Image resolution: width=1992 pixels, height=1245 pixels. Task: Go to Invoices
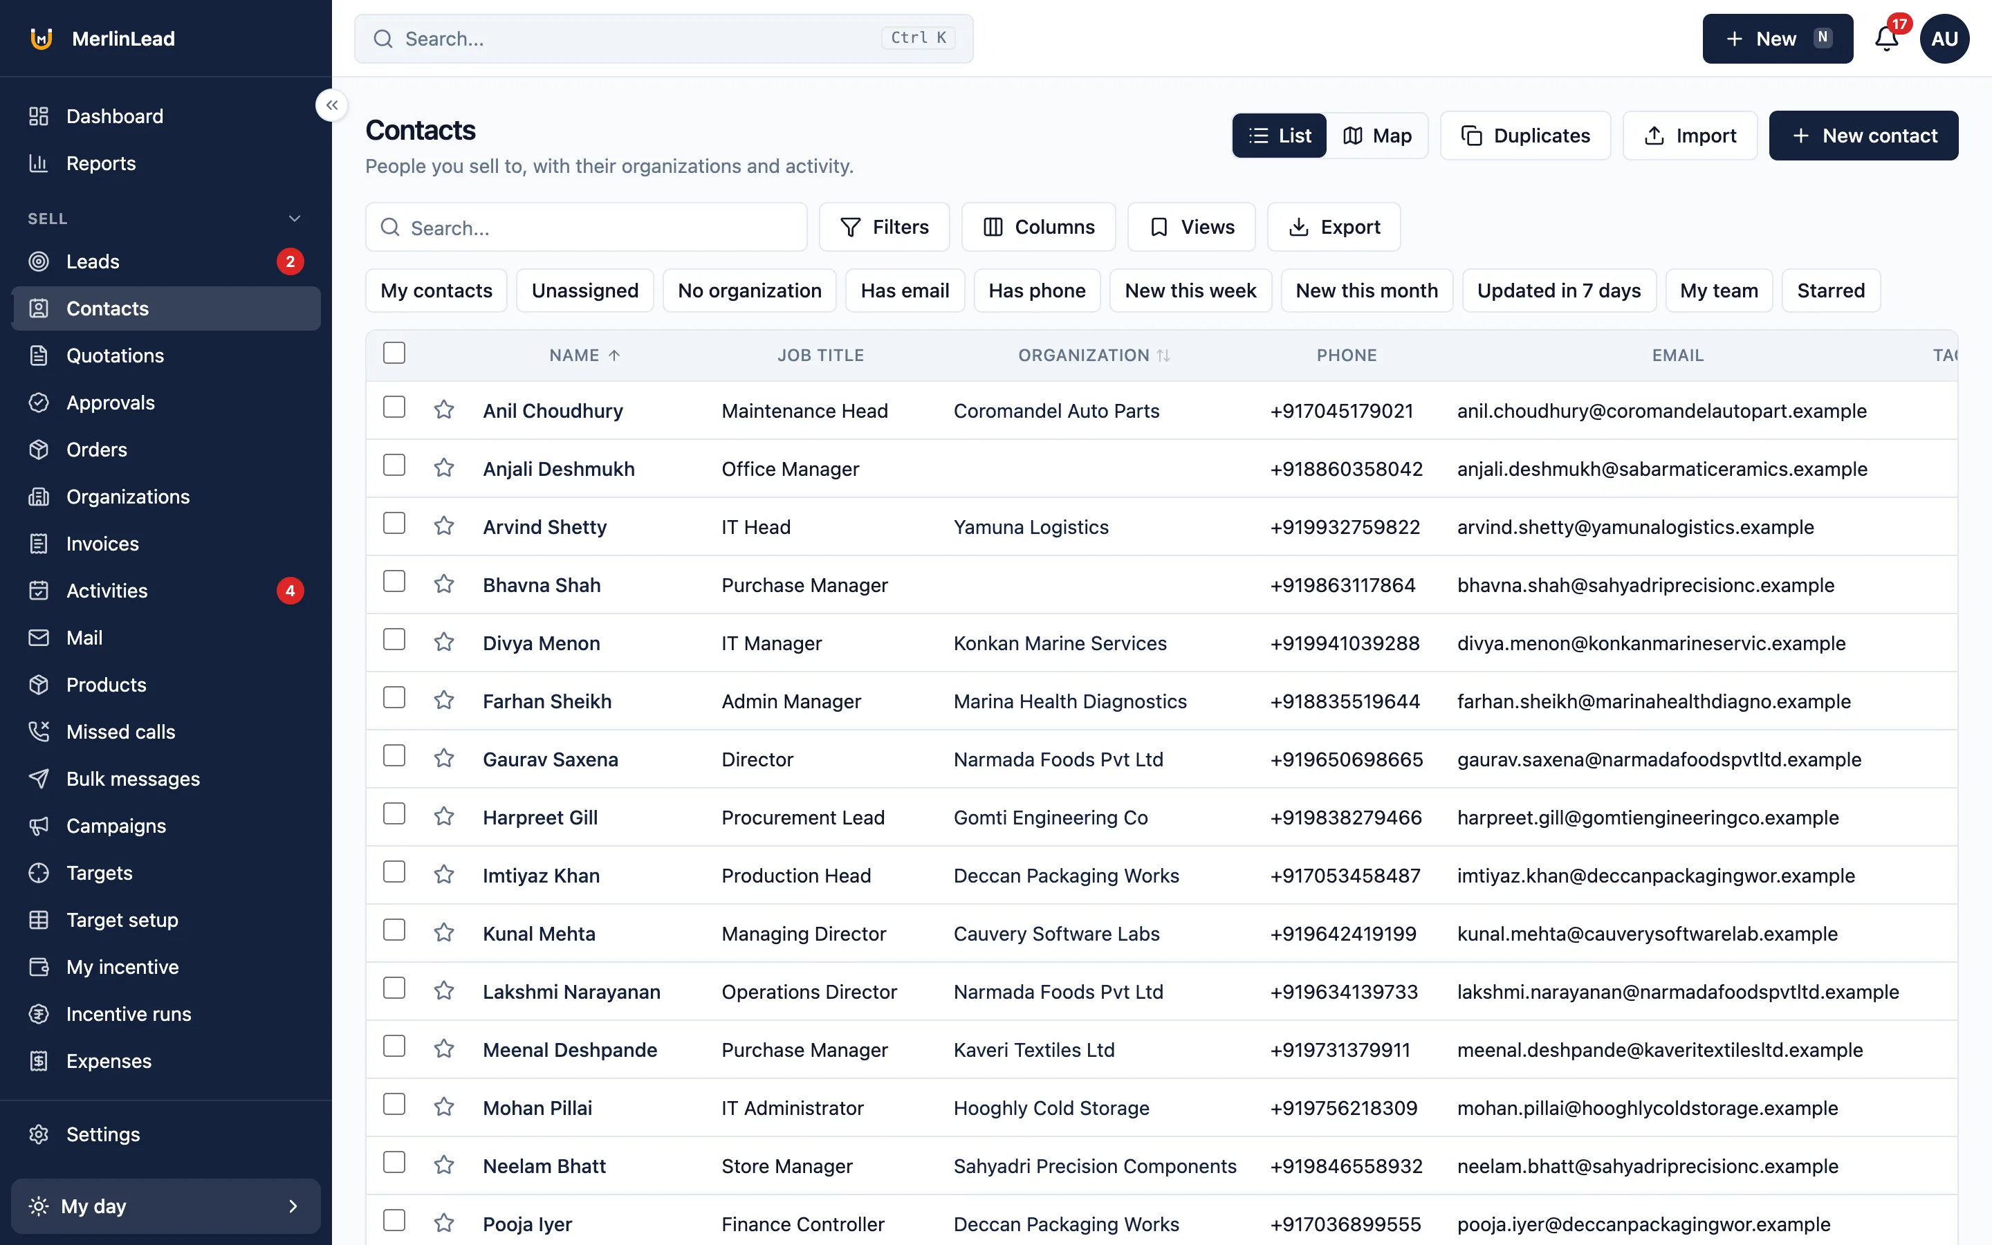[166, 544]
